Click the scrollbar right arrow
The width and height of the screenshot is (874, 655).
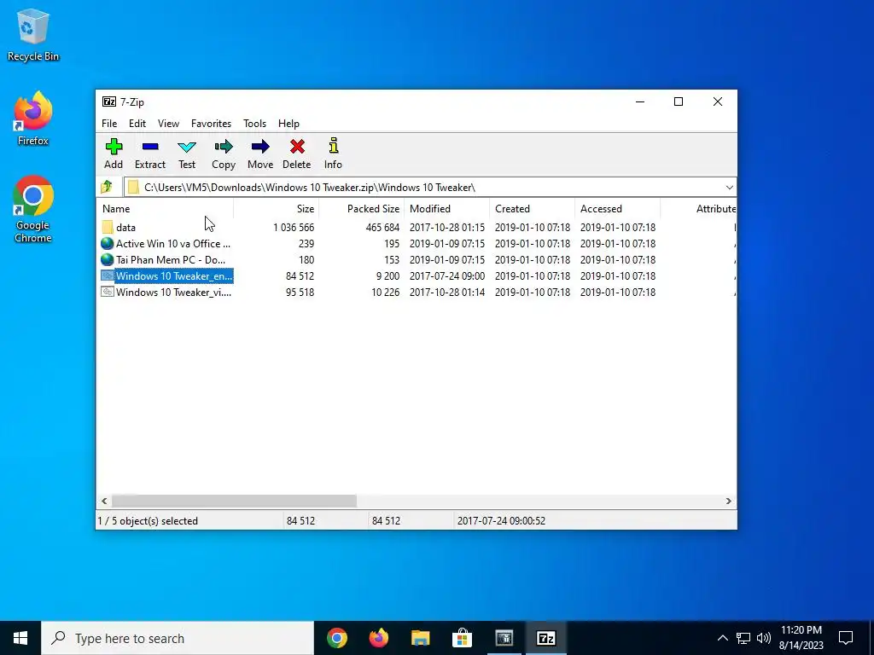729,501
